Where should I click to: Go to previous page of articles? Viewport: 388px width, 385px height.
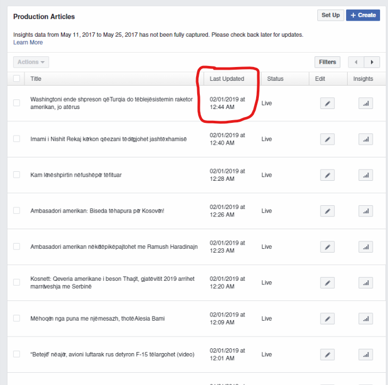tap(356, 62)
